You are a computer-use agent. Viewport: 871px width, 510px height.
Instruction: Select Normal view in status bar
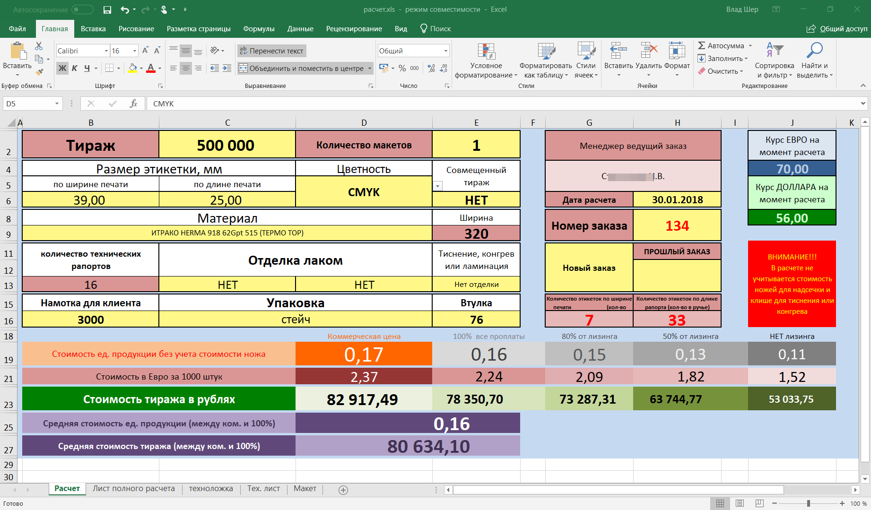720,503
